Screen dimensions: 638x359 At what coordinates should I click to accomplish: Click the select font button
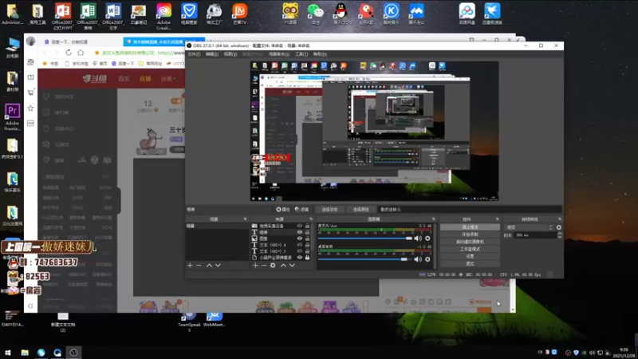(x=329, y=210)
